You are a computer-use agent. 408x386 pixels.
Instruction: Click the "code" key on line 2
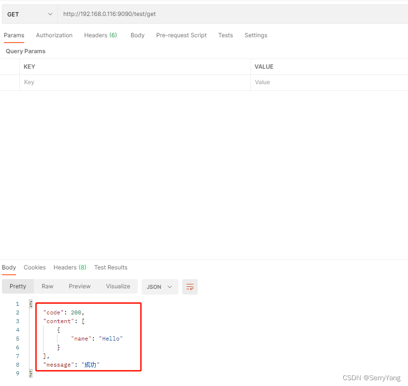coord(53,312)
